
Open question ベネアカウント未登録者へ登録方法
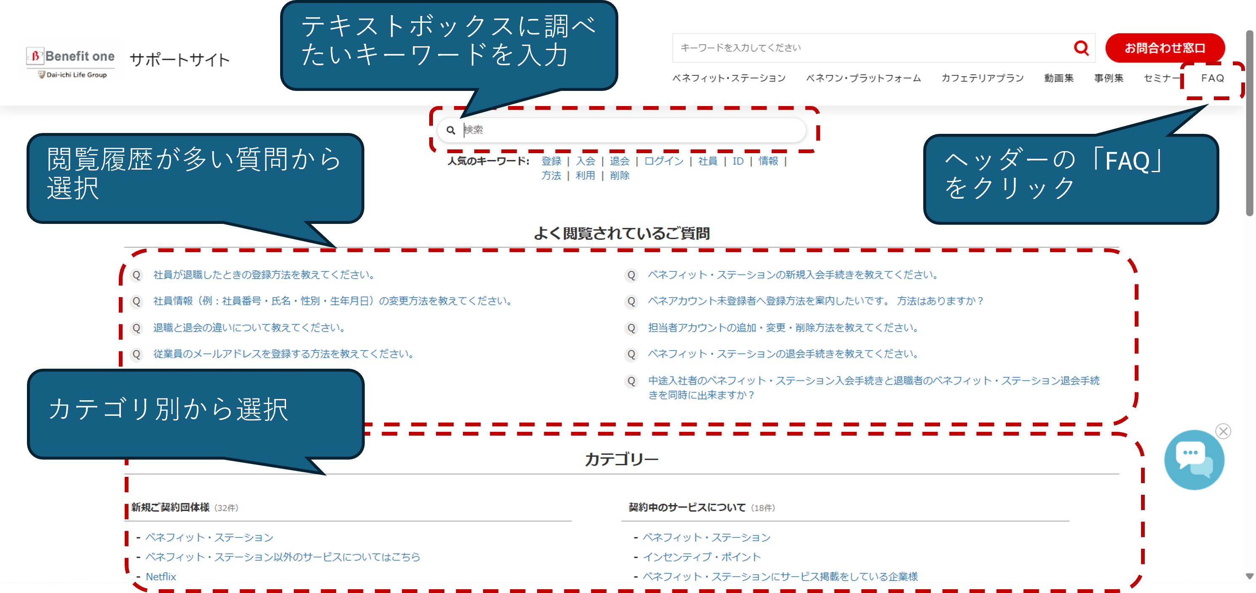point(816,301)
